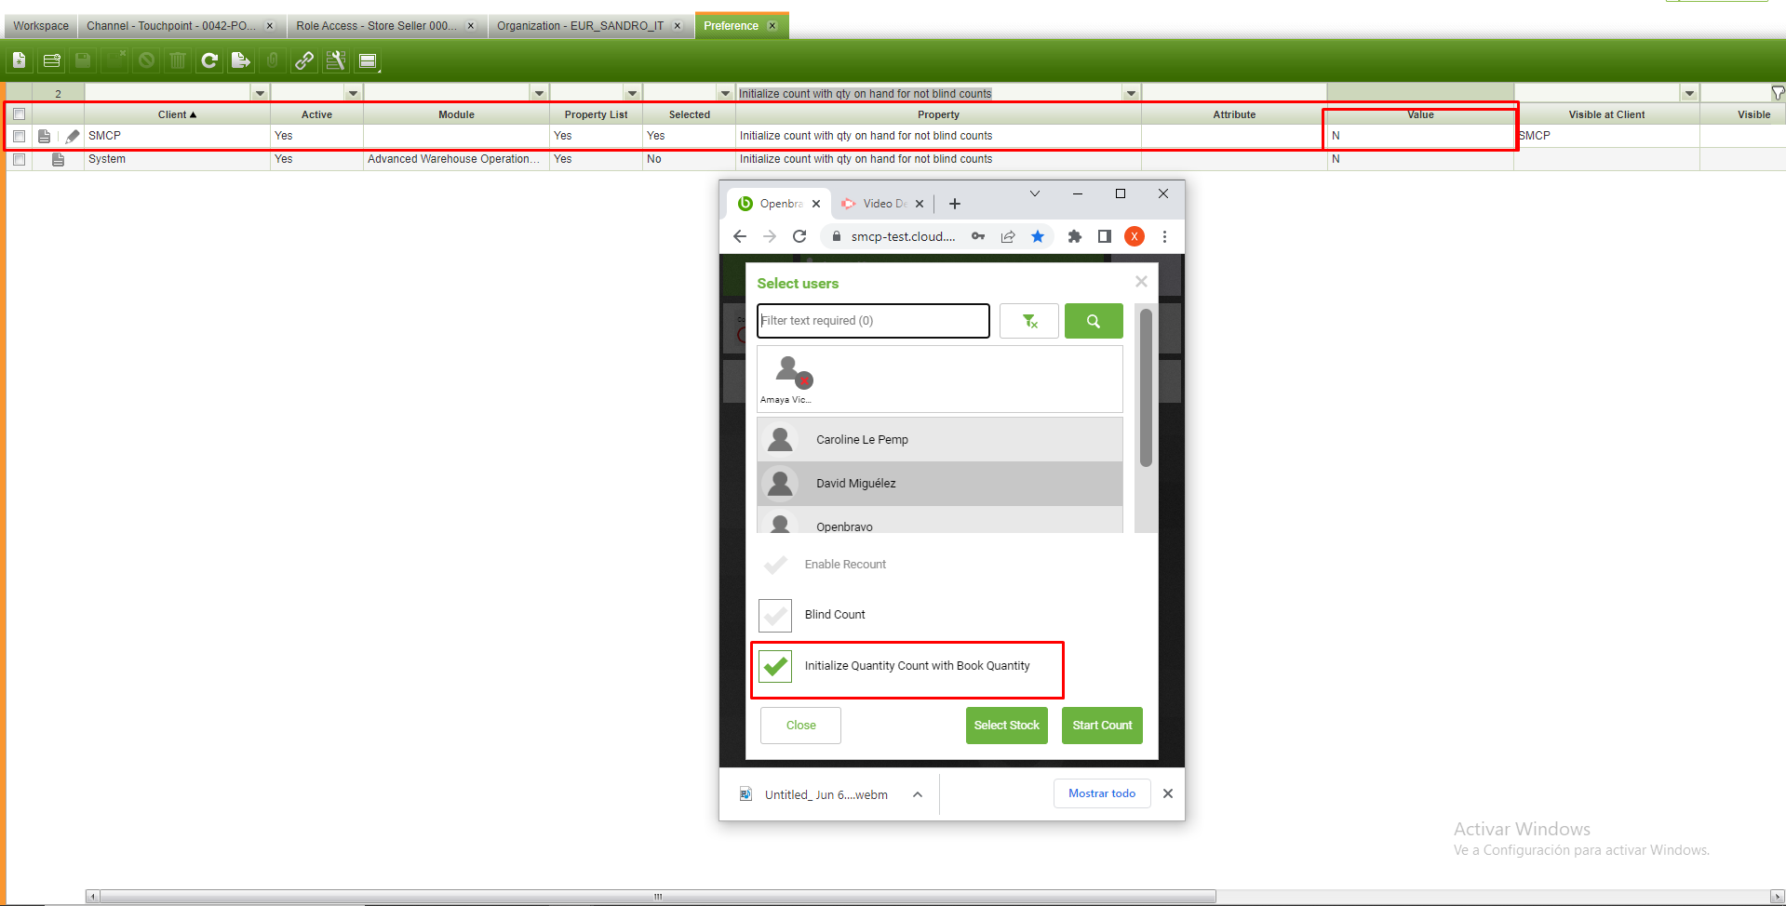Expand the browser tab search chevron
1786x906 pixels.
click(1034, 193)
